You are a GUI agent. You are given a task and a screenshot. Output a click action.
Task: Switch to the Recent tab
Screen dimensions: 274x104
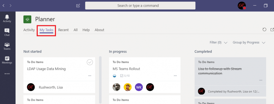coord(63,30)
